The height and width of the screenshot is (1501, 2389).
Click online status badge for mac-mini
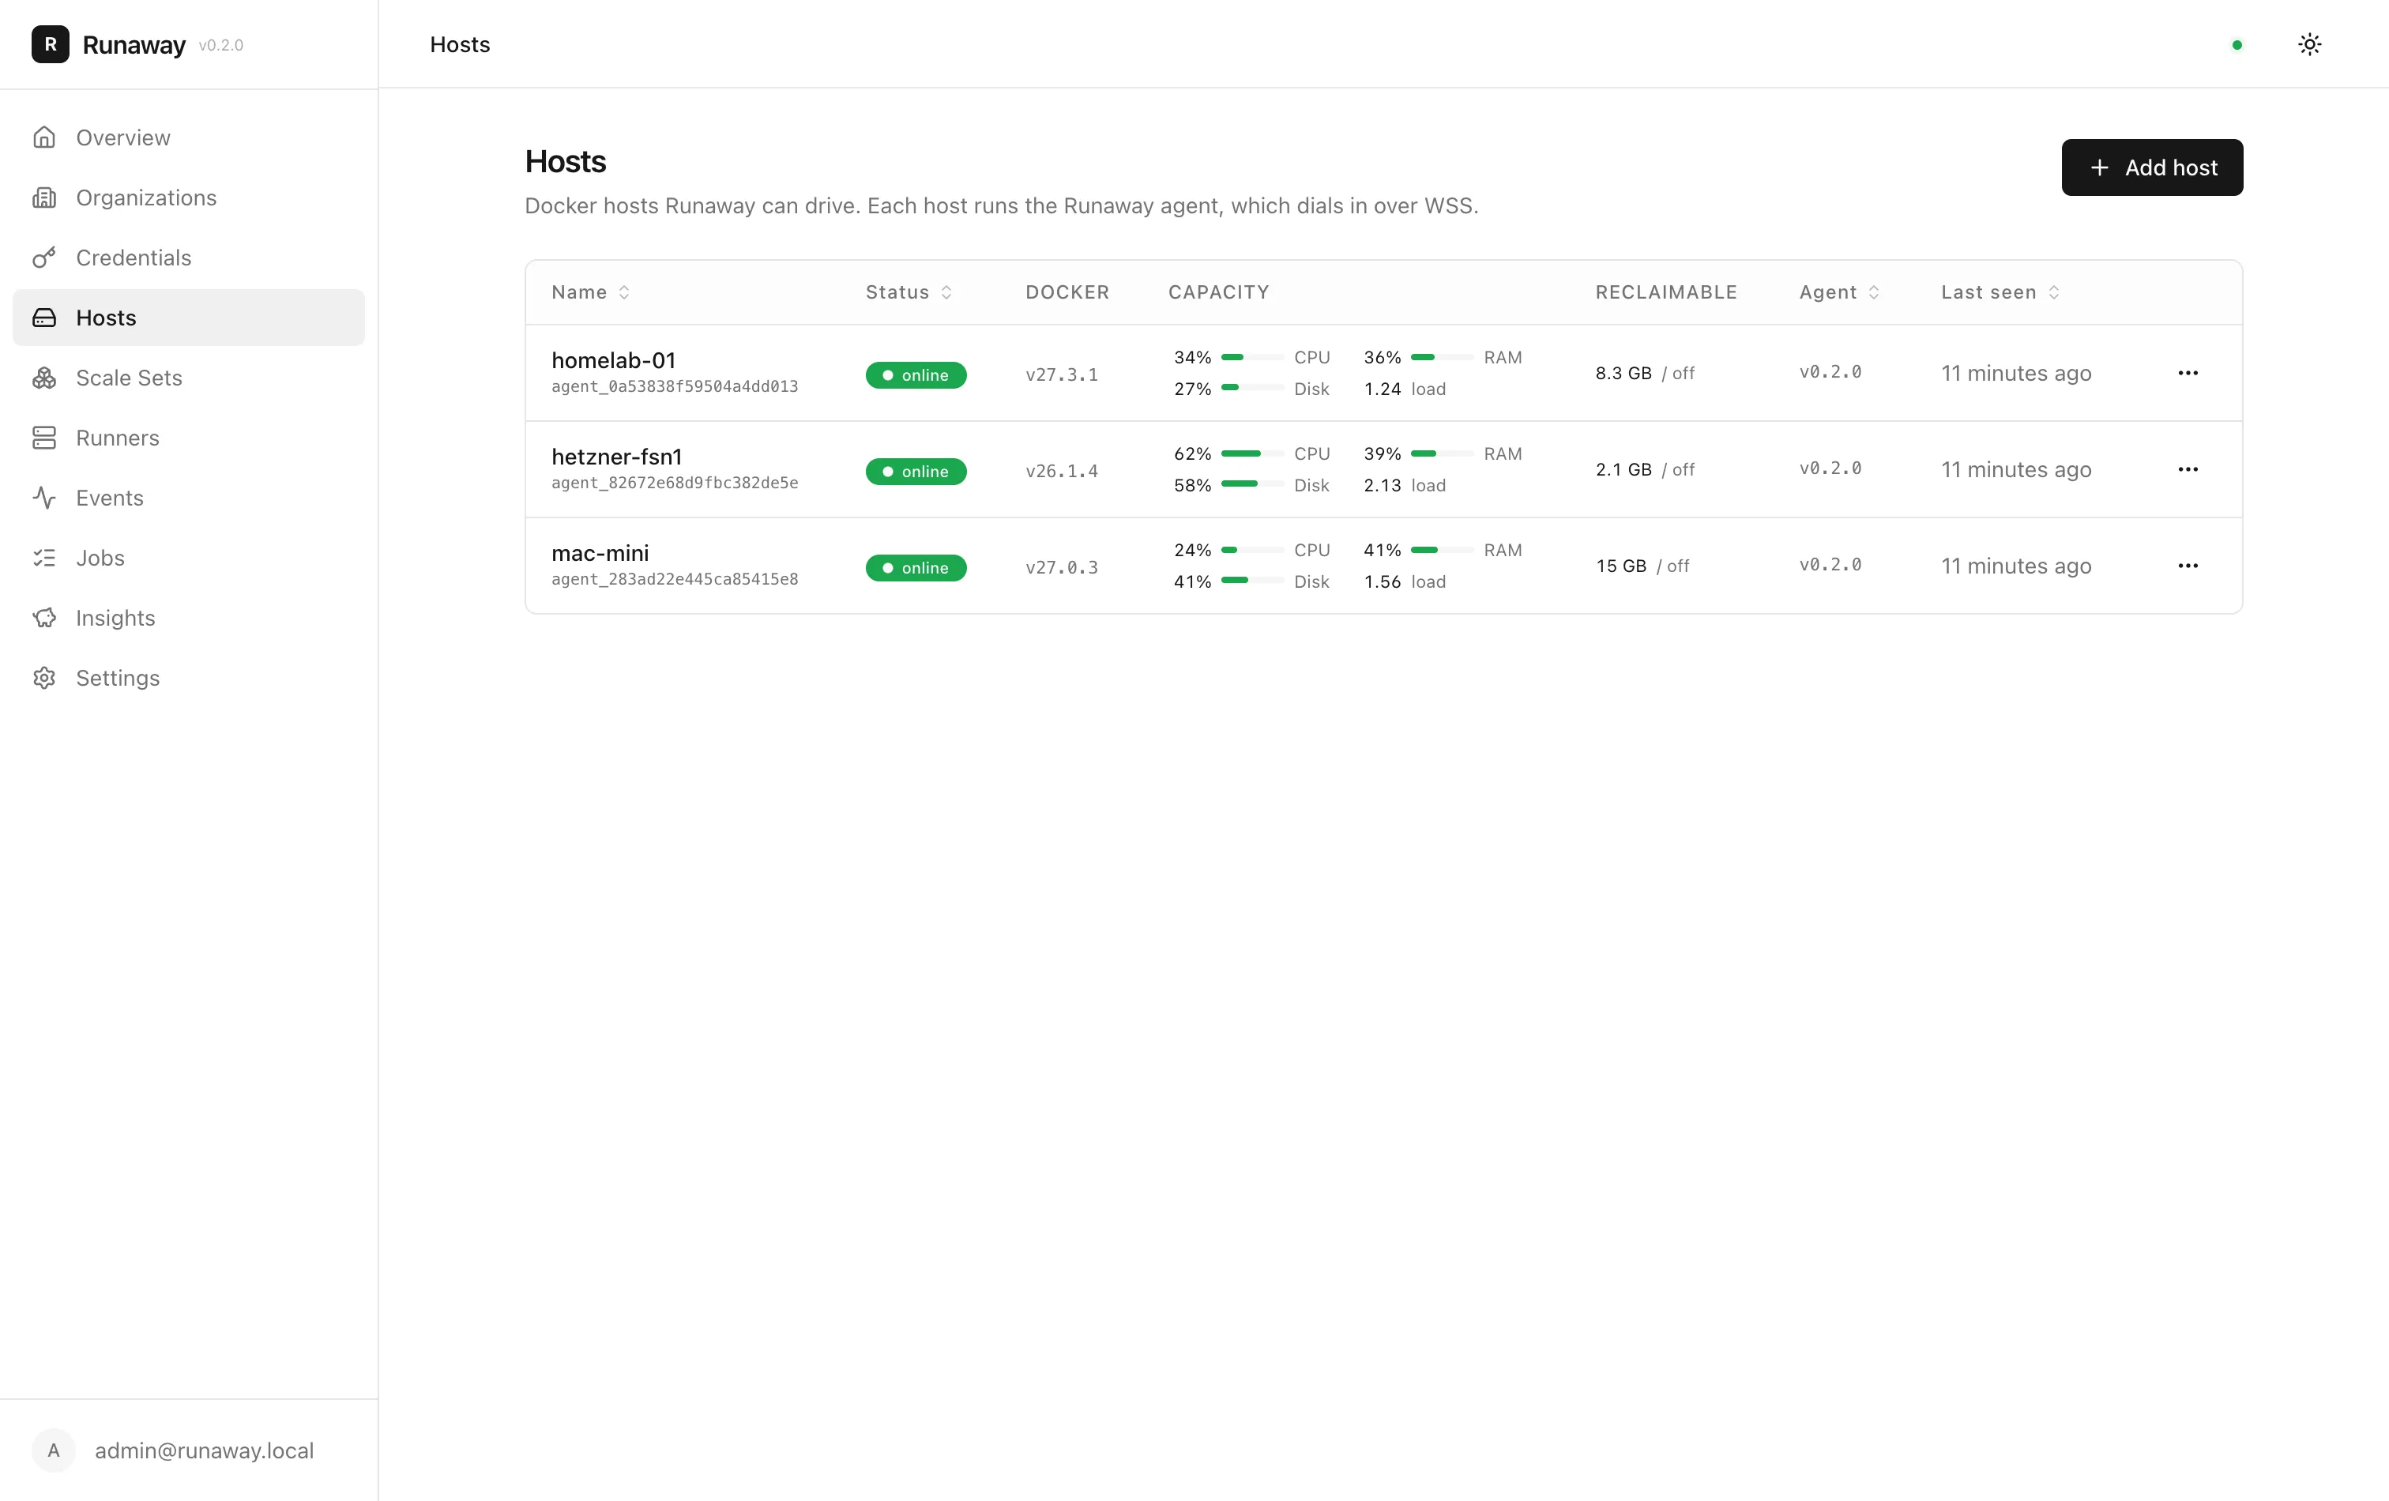(x=916, y=567)
